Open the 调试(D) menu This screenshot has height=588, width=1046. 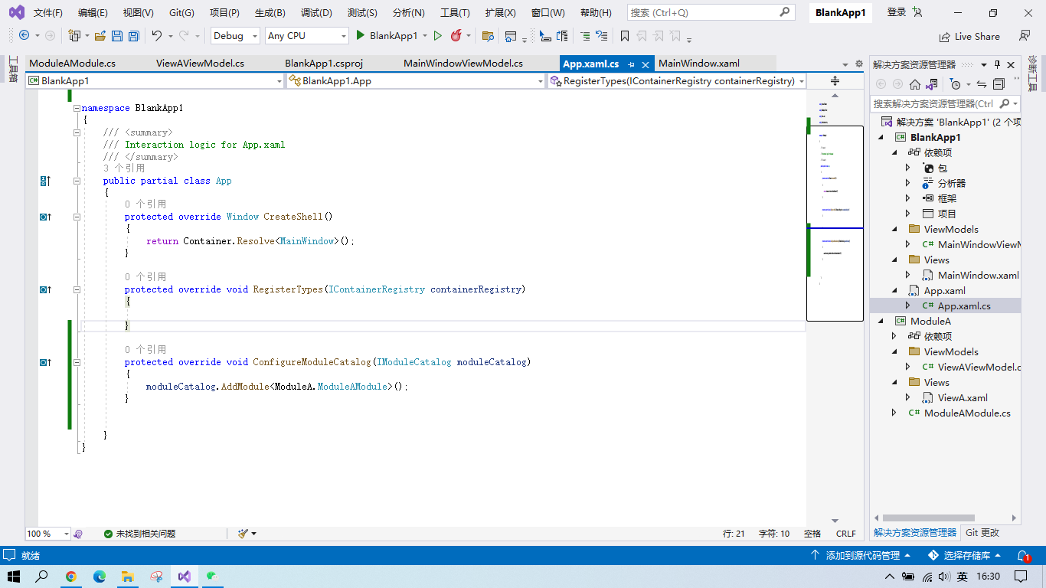(x=316, y=12)
